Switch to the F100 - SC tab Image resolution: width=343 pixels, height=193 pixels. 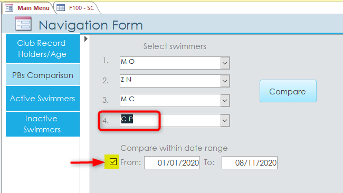coord(77,8)
